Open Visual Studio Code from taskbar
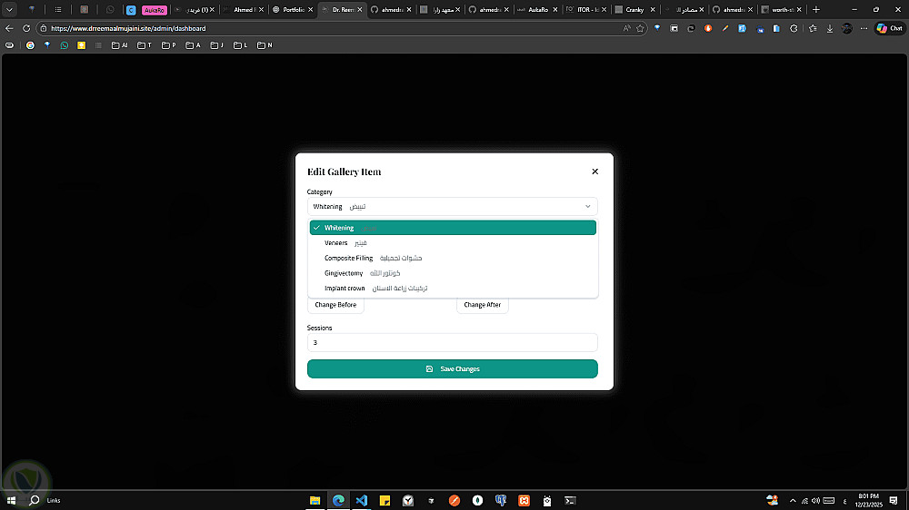The width and height of the screenshot is (909, 510). coord(361,500)
